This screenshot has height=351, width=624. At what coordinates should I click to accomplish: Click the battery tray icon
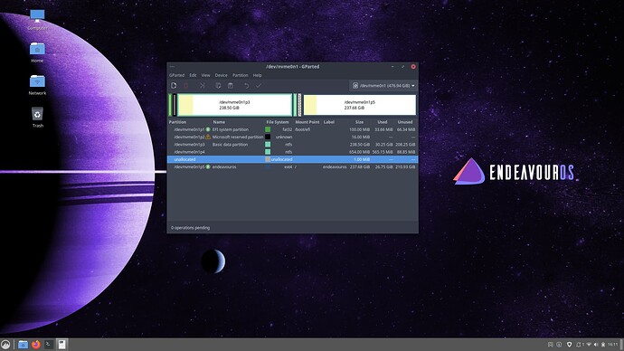(603, 345)
